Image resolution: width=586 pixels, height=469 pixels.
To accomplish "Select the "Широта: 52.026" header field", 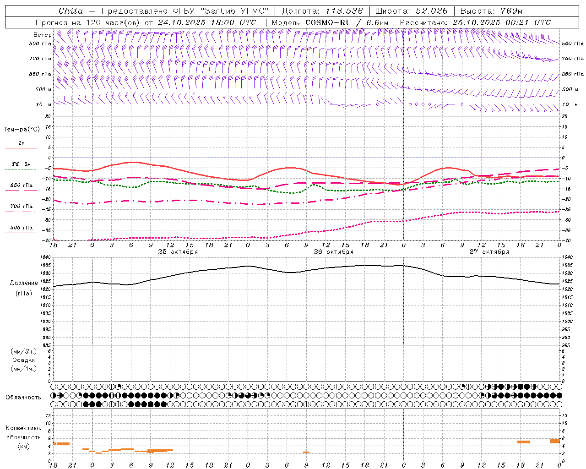I will [411, 11].
